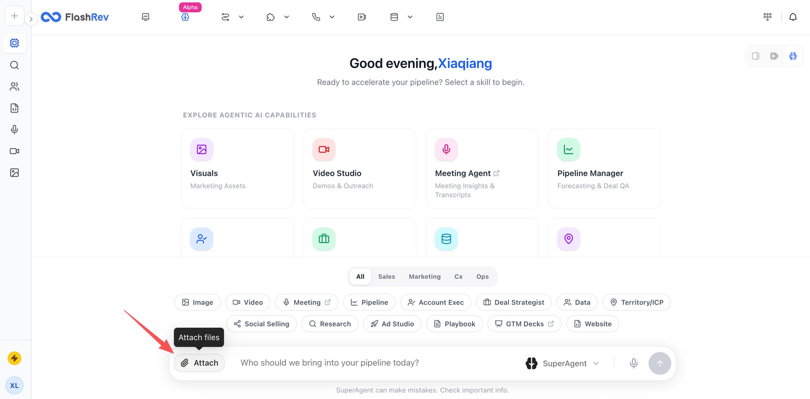Click the notification bell icon
Image resolution: width=810 pixels, height=399 pixels.
(793, 17)
